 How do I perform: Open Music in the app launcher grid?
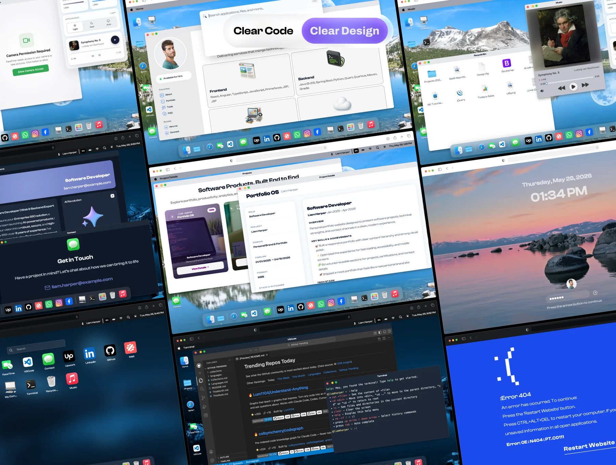click(x=72, y=378)
